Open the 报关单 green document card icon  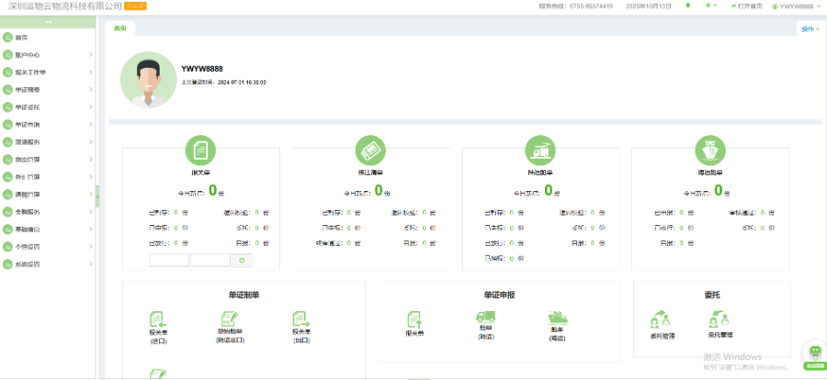200,151
